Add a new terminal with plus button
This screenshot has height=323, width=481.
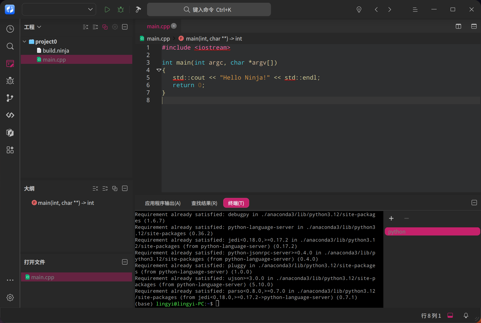point(391,218)
